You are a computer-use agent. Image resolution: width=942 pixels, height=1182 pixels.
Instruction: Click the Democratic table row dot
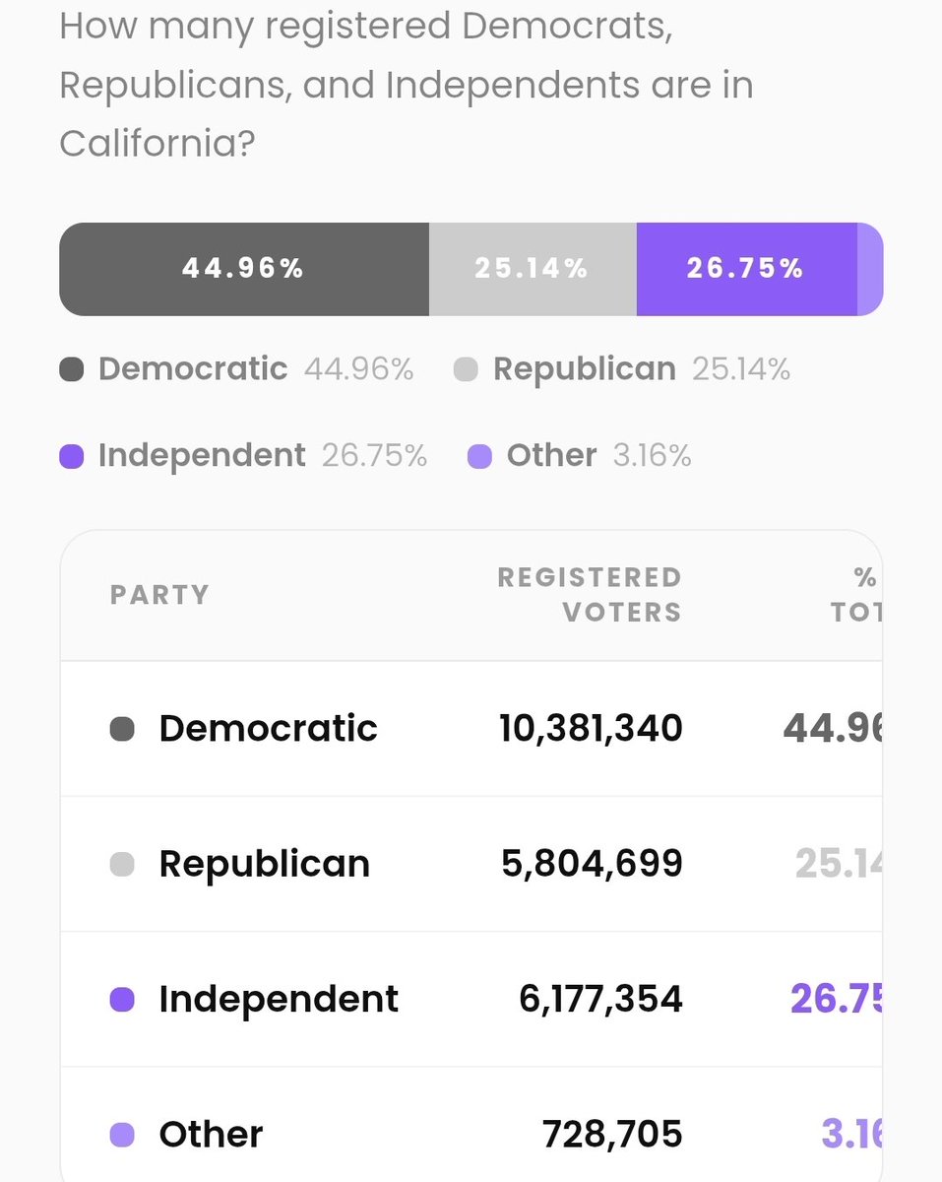click(x=122, y=729)
